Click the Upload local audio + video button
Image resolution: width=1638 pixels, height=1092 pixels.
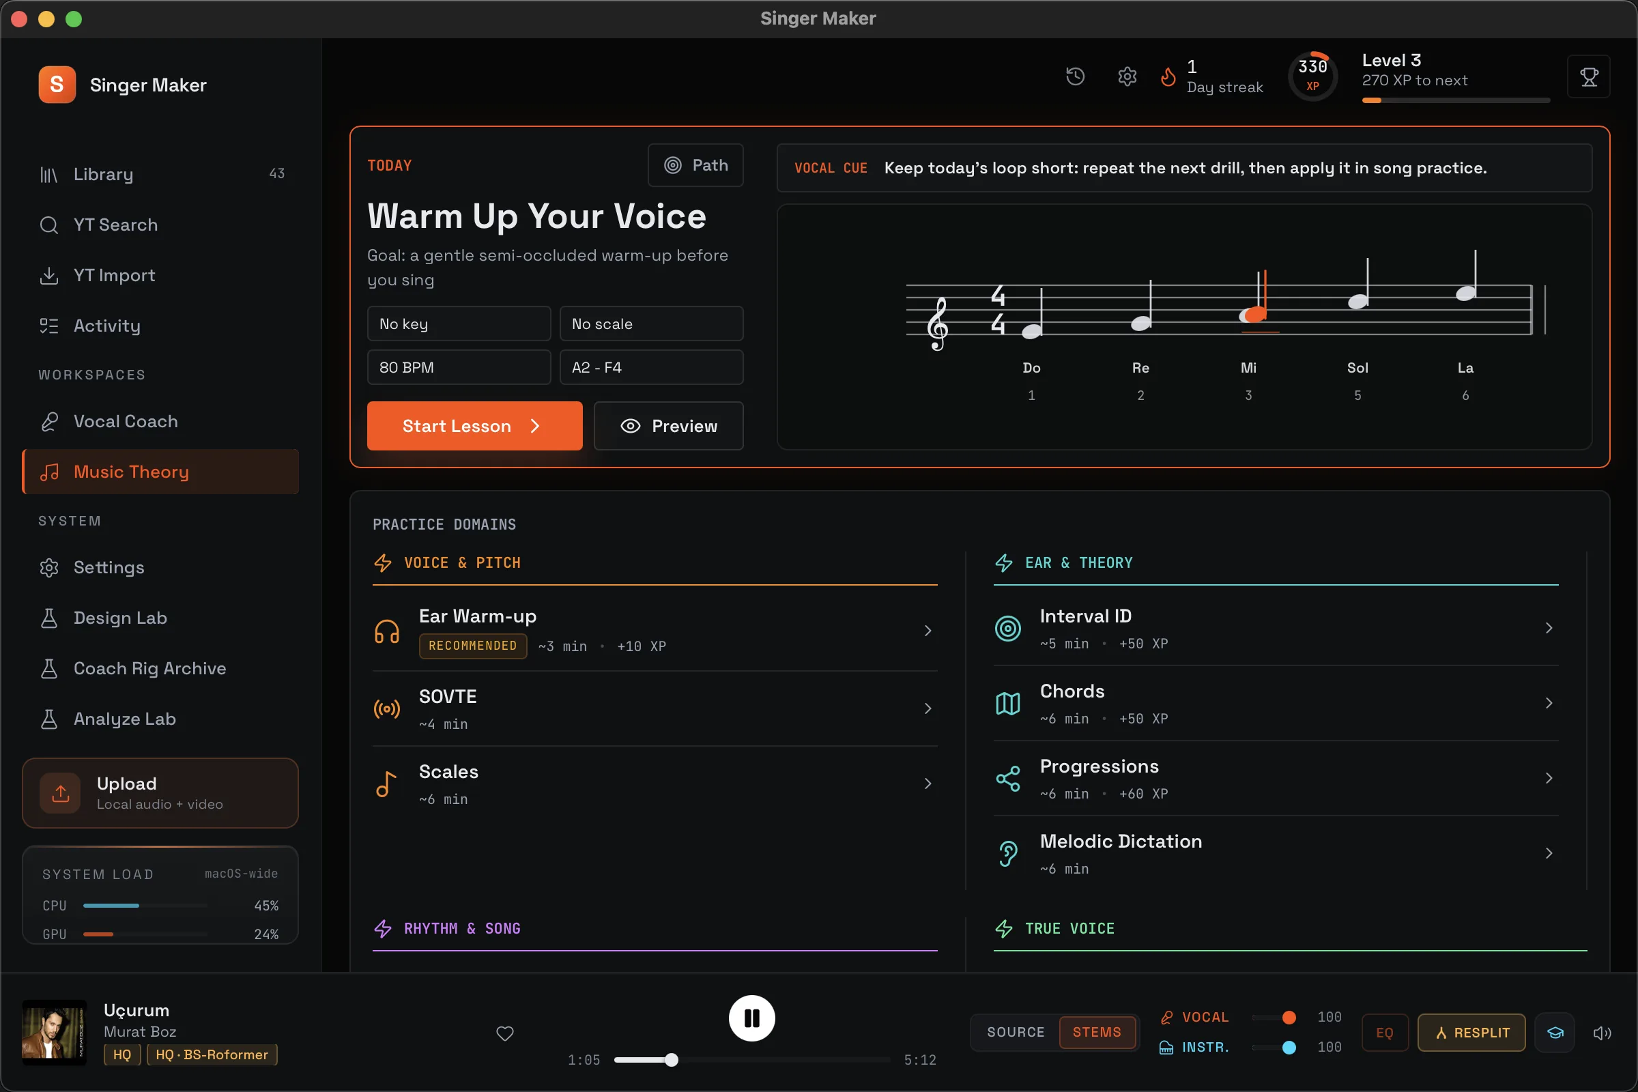click(x=160, y=793)
